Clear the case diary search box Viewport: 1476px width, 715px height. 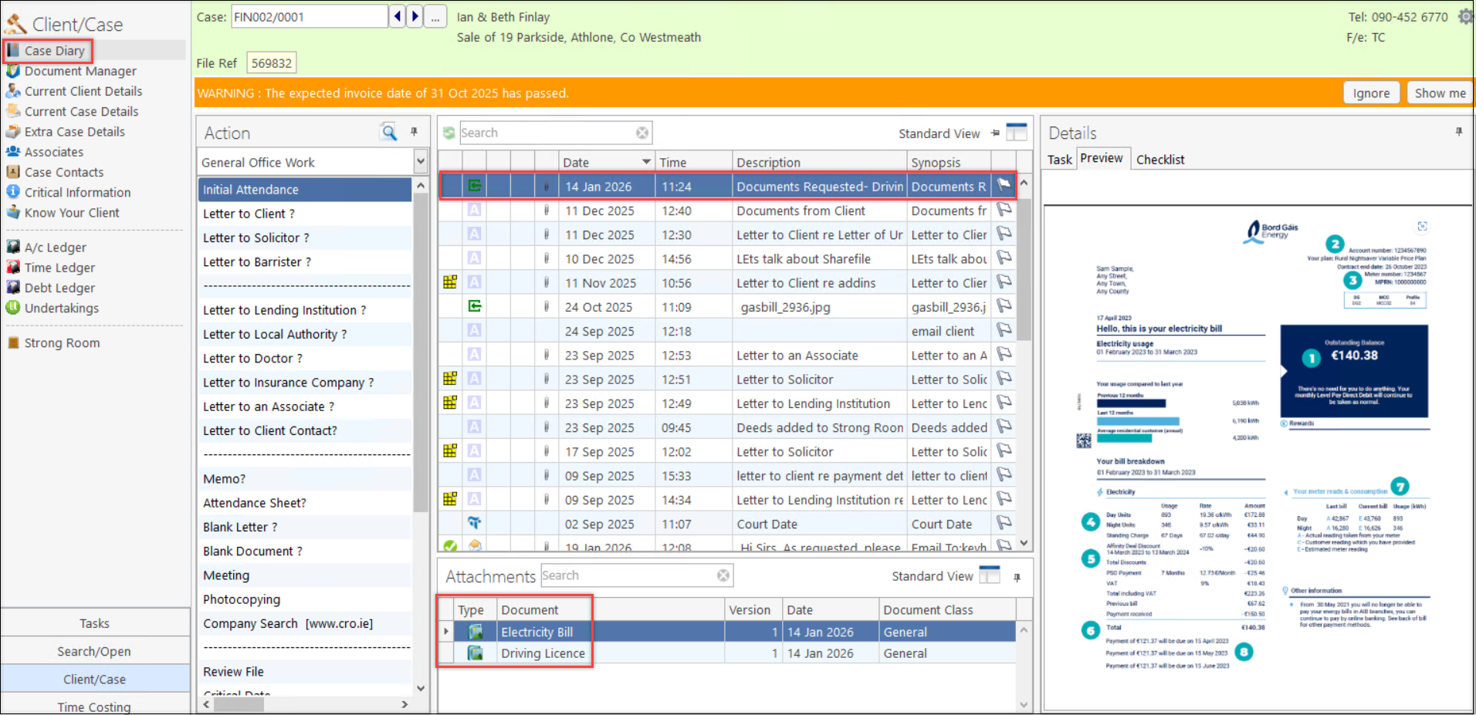click(642, 133)
